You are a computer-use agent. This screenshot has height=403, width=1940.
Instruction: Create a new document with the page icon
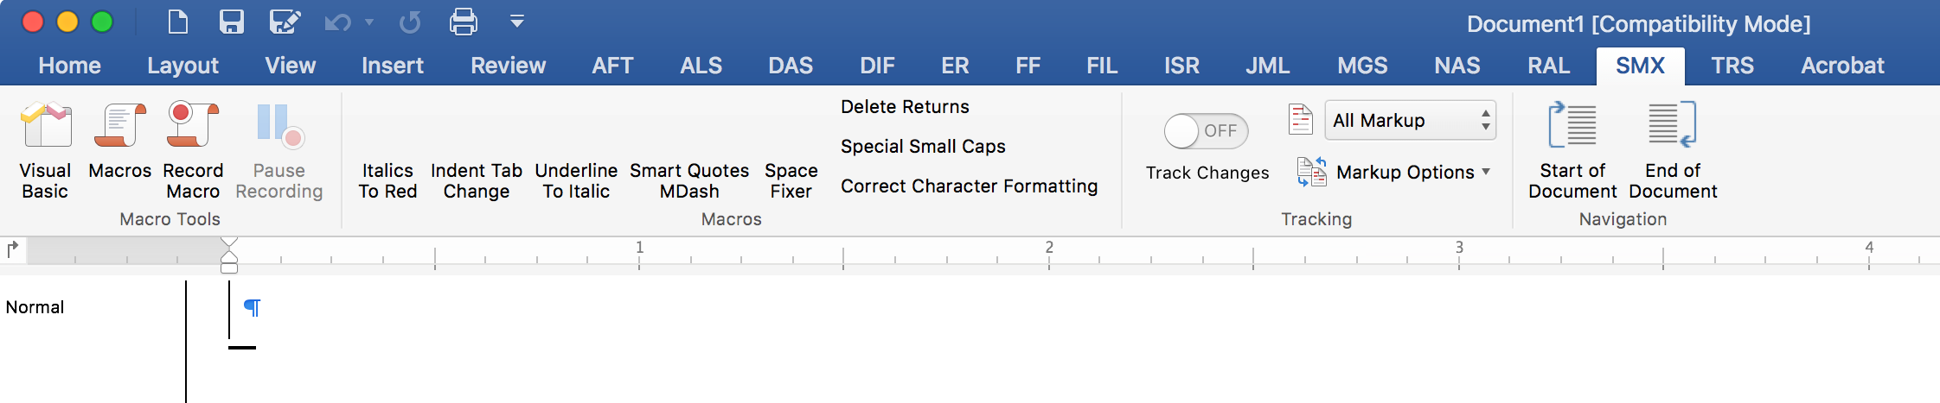(x=178, y=22)
